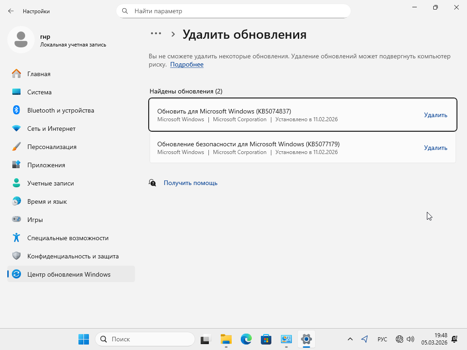Go to Персонализация settings
The image size is (467, 350).
click(x=52, y=147)
